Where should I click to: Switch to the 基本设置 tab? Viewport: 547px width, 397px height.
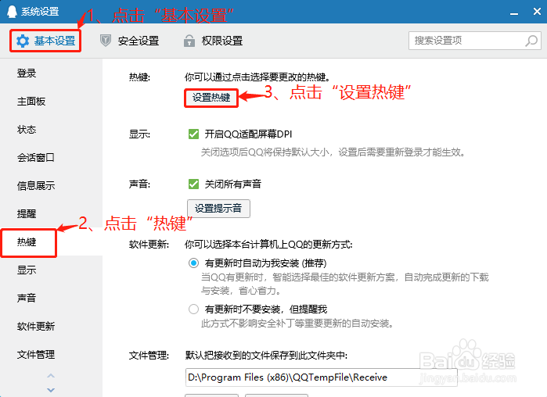point(45,41)
